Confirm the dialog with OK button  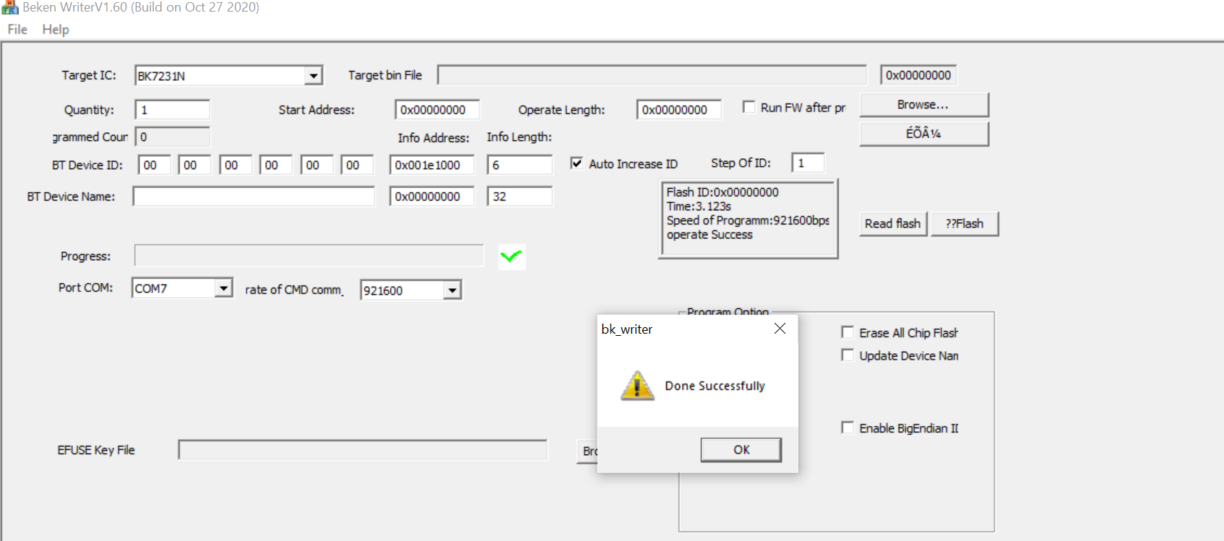point(741,449)
